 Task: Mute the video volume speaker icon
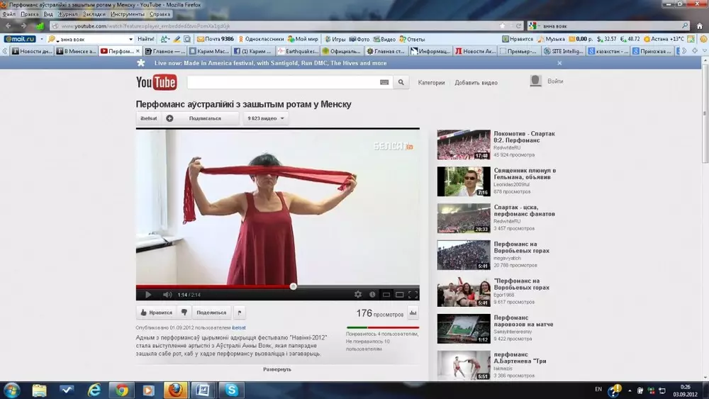167,294
